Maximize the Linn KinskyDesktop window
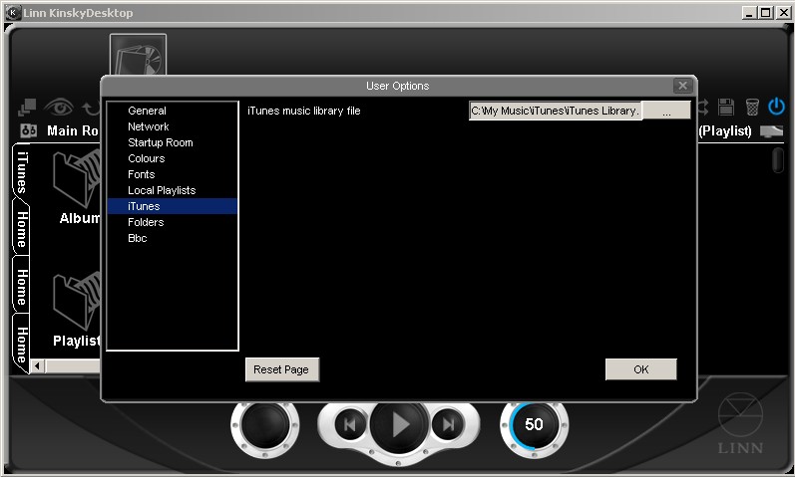The image size is (795, 477). pyautogui.click(x=766, y=13)
